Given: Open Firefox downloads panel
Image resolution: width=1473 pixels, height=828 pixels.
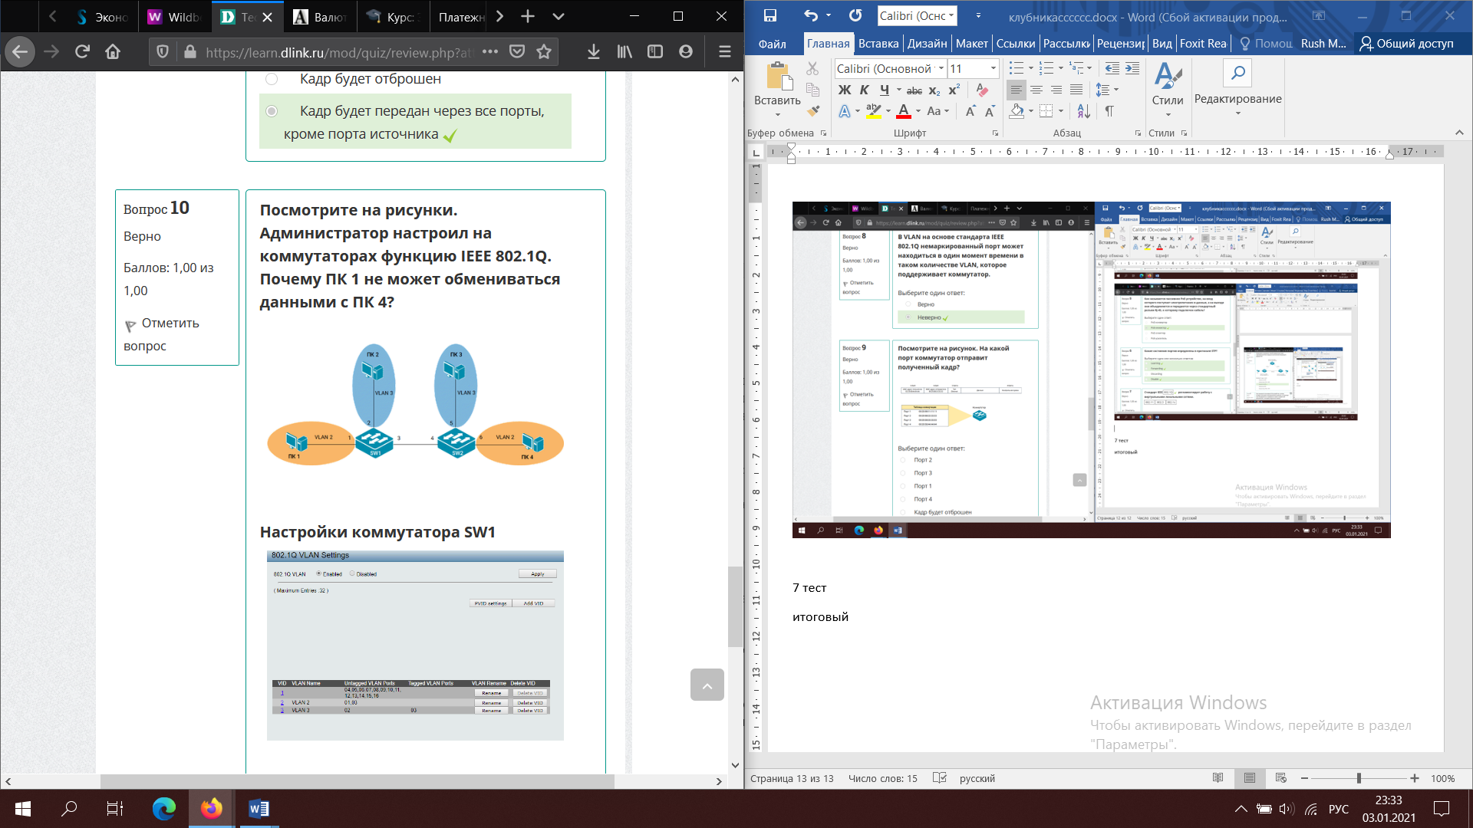Looking at the screenshot, I should 593,51.
